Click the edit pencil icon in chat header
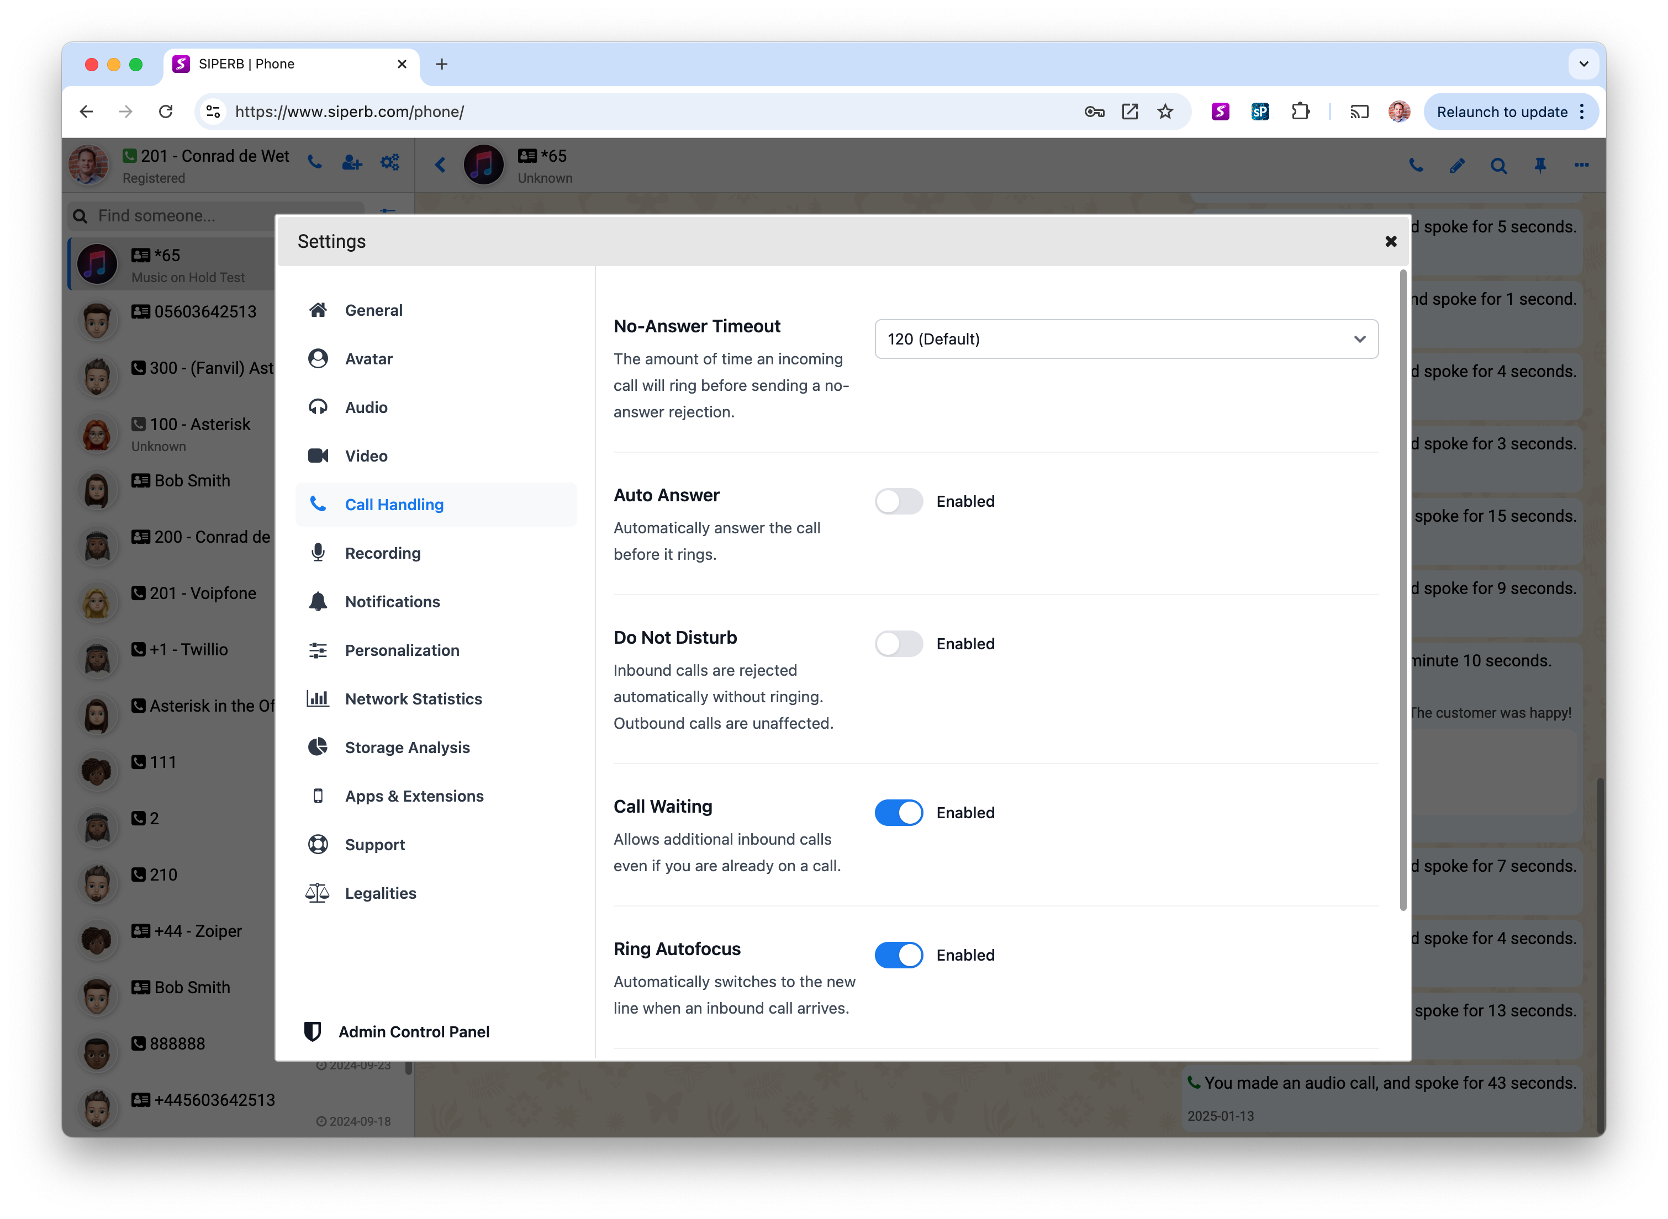Screen dimensions: 1668x1219 coord(1457,165)
